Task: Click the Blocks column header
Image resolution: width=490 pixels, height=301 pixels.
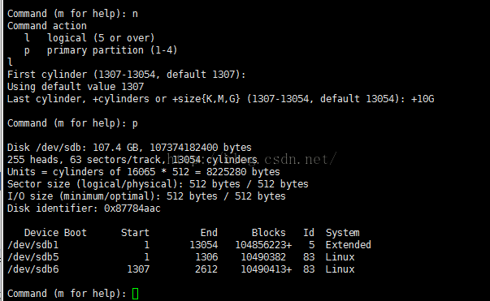Action: point(268,233)
